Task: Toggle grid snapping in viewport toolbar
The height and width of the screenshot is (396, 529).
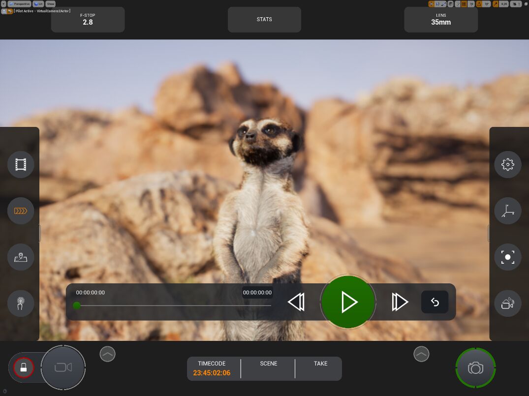Action: pos(464,4)
